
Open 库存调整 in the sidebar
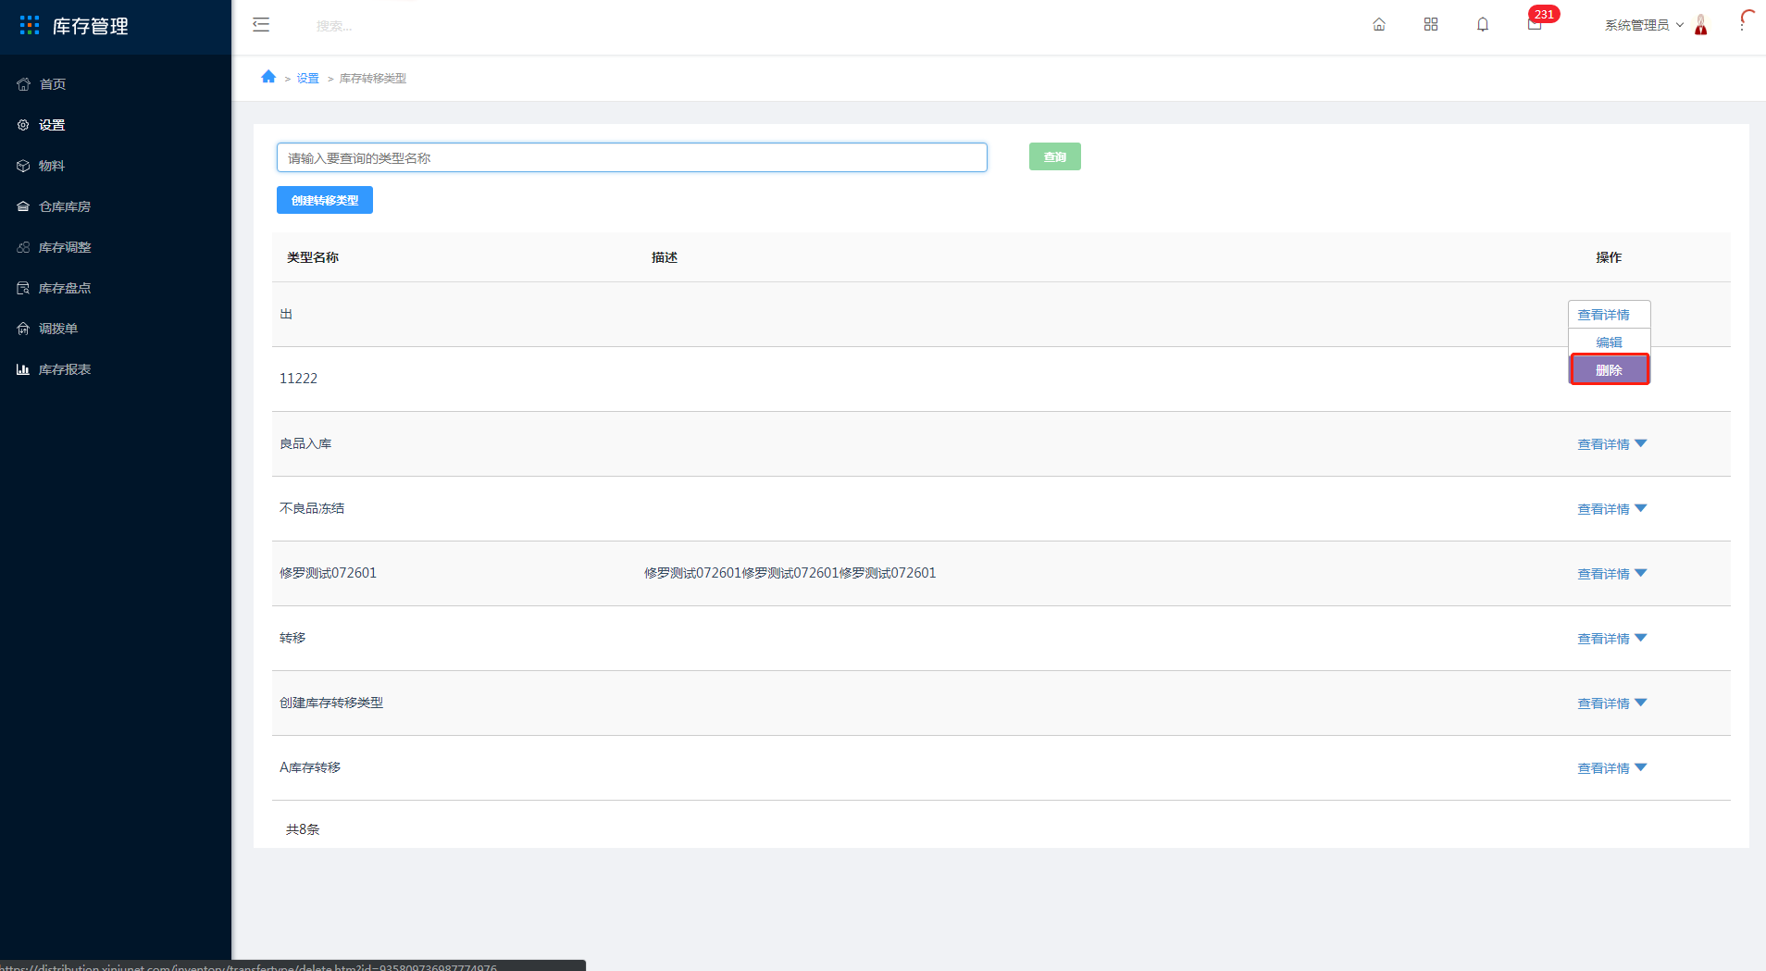coord(65,247)
